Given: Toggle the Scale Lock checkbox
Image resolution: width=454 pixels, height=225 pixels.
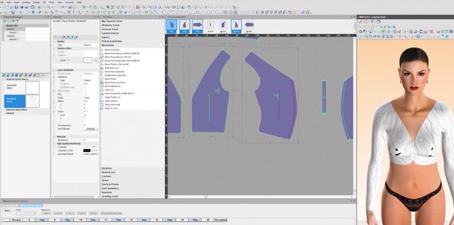Looking at the screenshot, I should 85,115.
